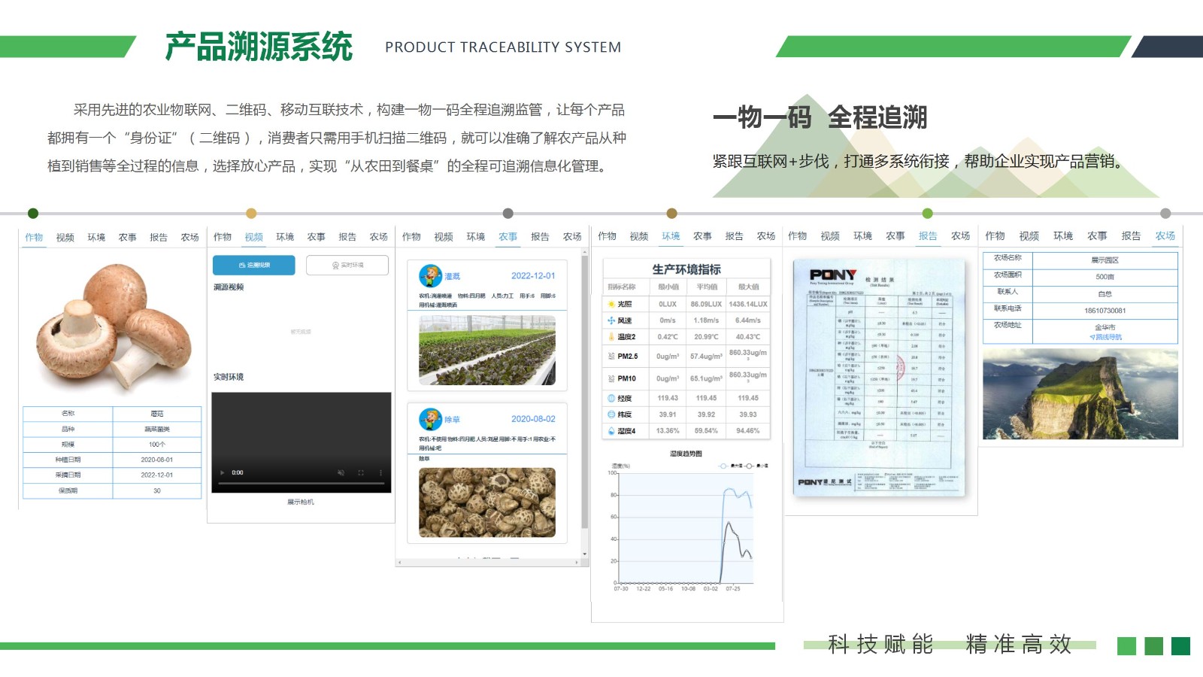The height and width of the screenshot is (677, 1203).
Task: Click the 湿度4 water drop icon
Action: click(611, 431)
